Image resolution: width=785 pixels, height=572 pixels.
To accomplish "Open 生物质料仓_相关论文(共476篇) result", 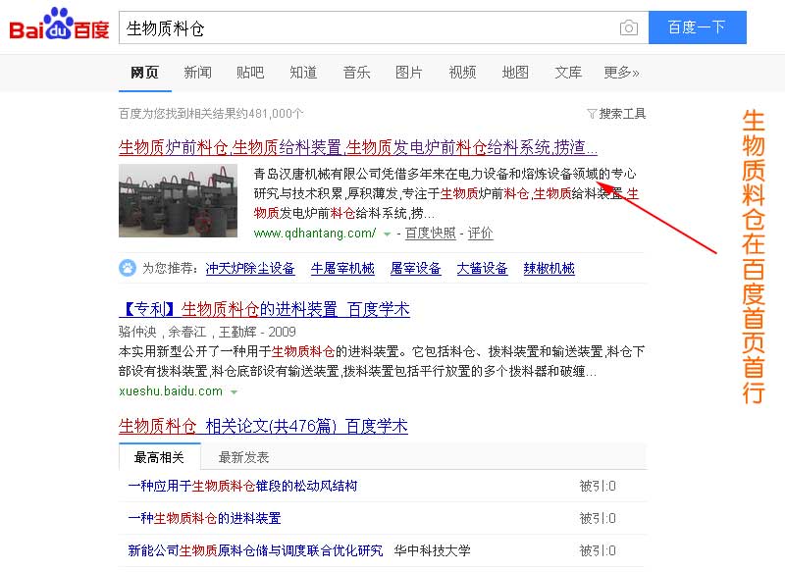I will (263, 427).
